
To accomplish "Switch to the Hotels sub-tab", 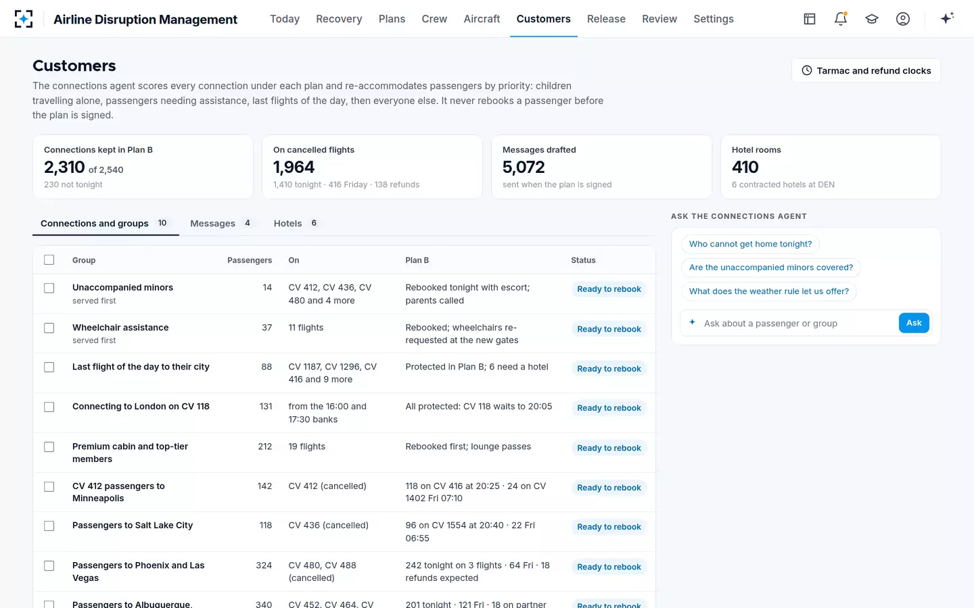I will (296, 224).
